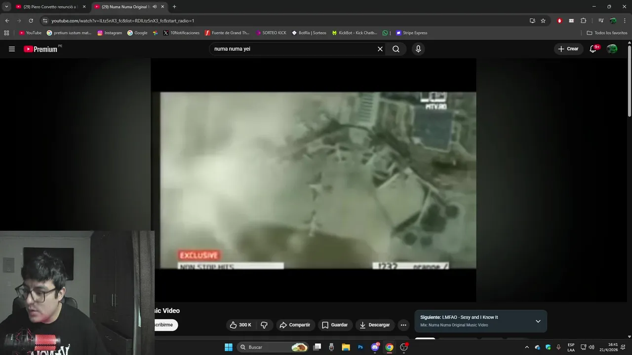
Task: Open Task View on the taskbar
Action: tap(317, 347)
